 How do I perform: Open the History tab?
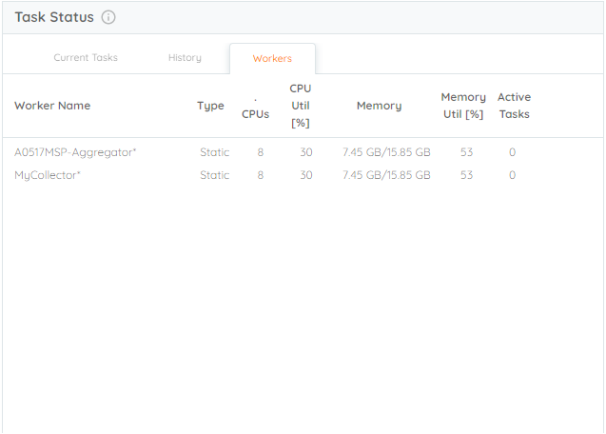(x=185, y=58)
